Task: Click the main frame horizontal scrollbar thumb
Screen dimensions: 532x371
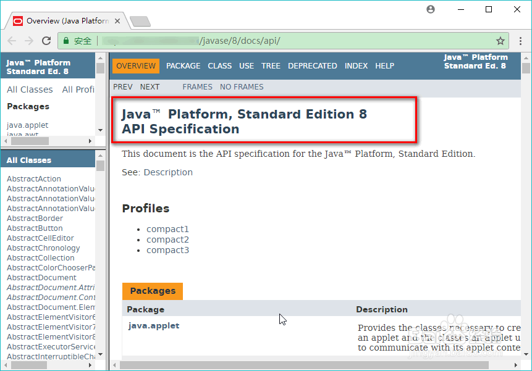Action: [x=304, y=365]
